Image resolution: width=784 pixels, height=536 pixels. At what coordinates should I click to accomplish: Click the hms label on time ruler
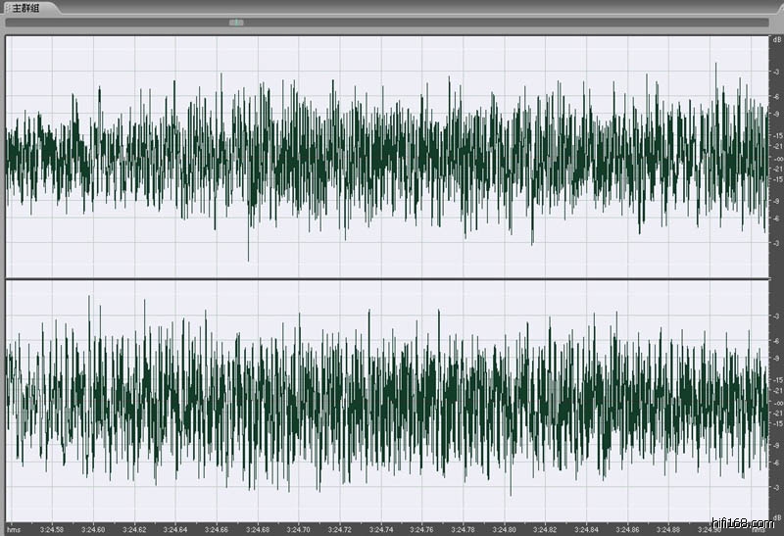click(x=14, y=529)
